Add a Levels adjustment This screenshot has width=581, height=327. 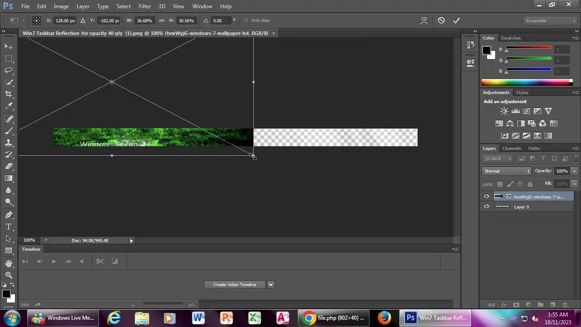pos(515,111)
